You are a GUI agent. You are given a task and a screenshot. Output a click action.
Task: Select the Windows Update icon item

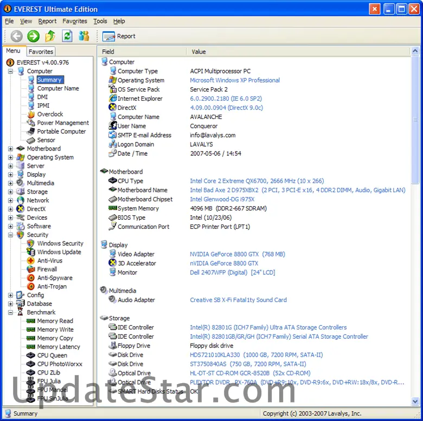31,252
